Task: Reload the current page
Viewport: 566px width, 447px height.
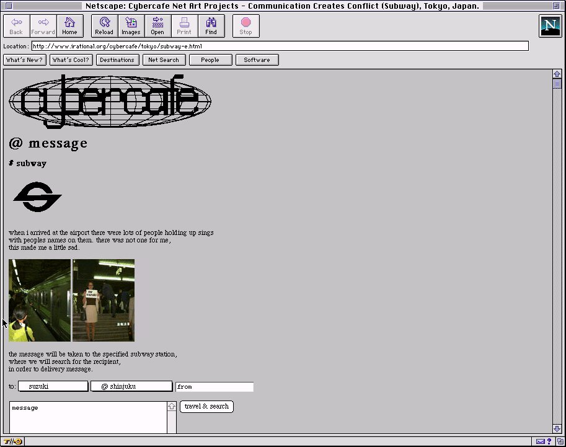Action: click(x=104, y=26)
